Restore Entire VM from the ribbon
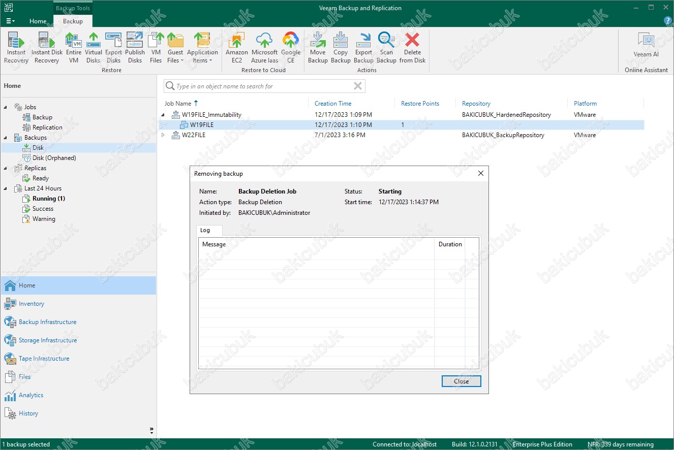This screenshot has height=450, width=674. [x=74, y=48]
